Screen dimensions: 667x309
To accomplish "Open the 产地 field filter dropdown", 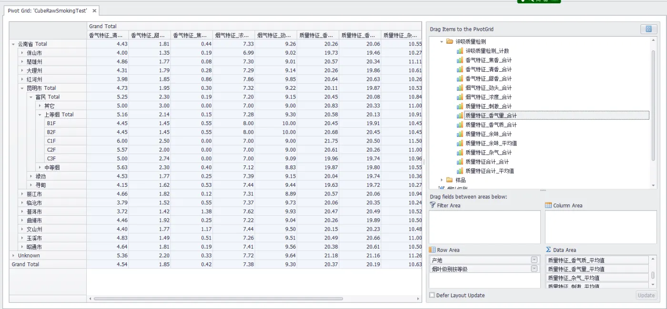I will point(534,260).
